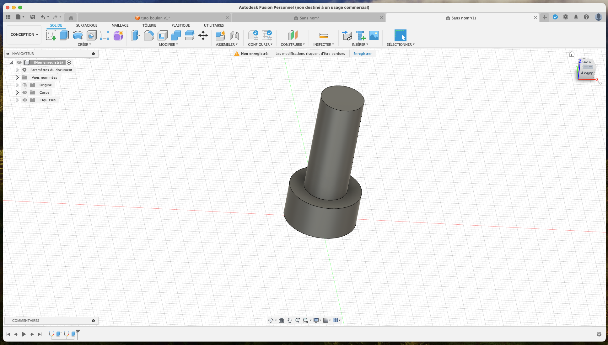Switch to the SURFACIQUE tab

(87, 25)
